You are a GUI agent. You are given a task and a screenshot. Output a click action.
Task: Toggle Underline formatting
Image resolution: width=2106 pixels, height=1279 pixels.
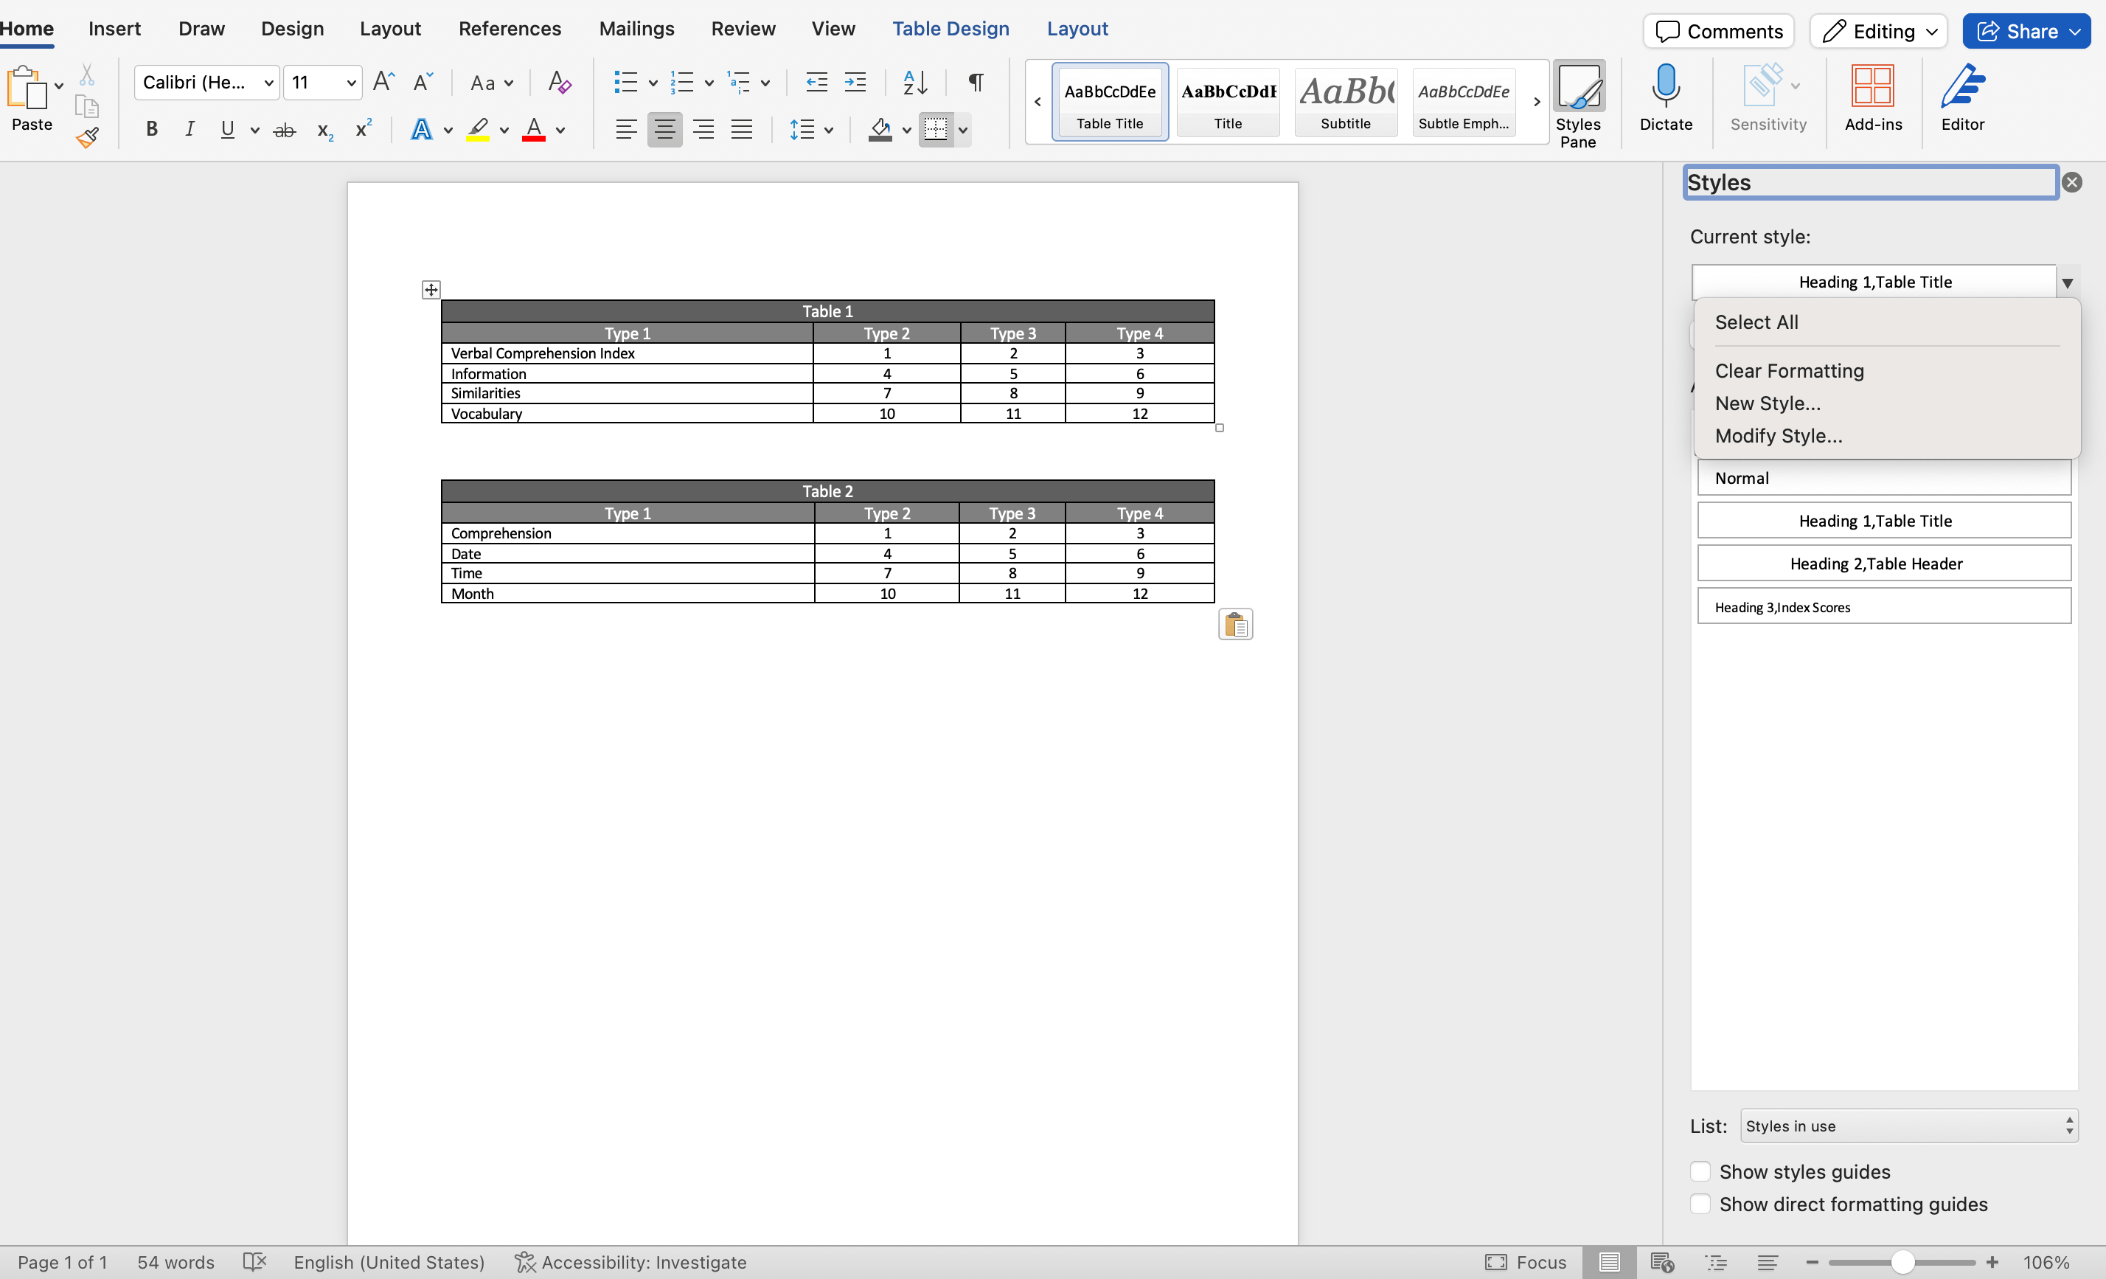[226, 130]
